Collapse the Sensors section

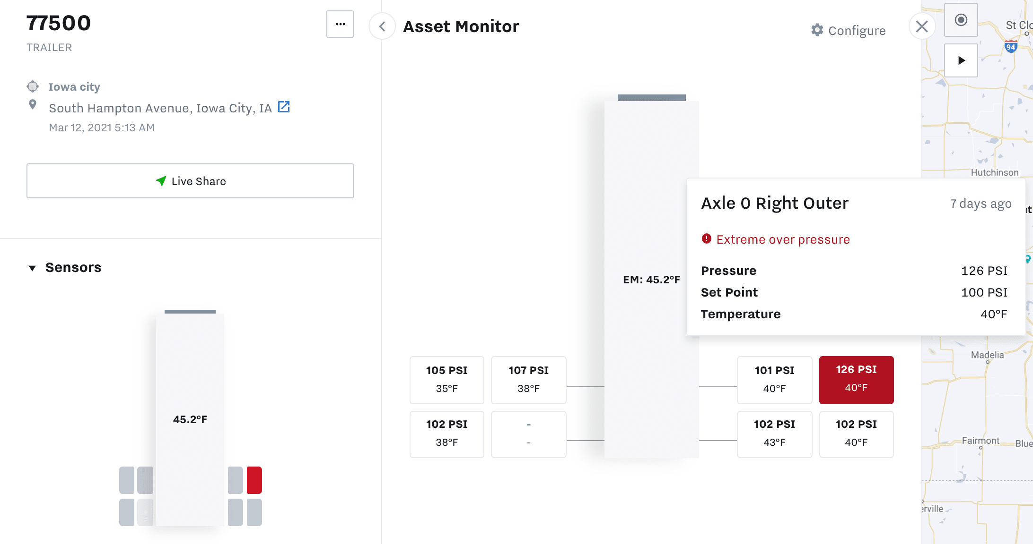click(x=32, y=268)
